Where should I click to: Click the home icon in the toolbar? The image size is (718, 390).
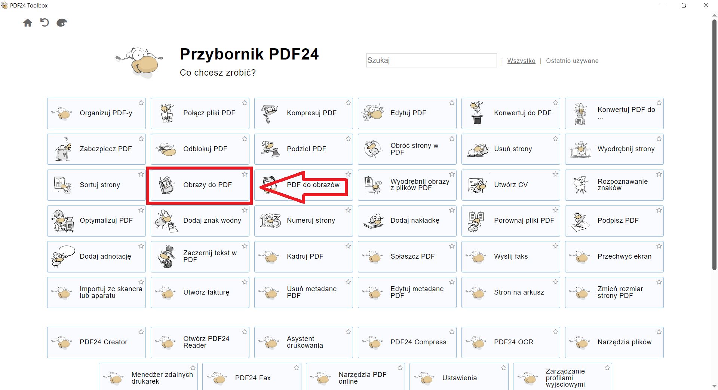(28, 23)
